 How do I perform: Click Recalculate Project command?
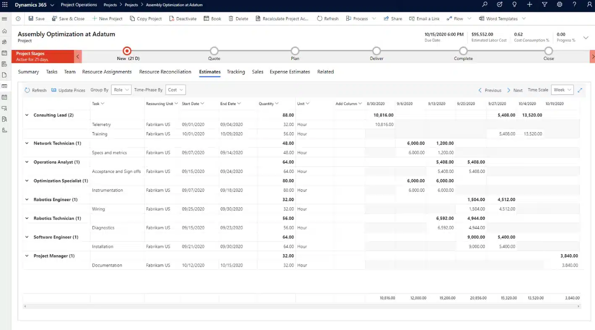tap(282, 18)
